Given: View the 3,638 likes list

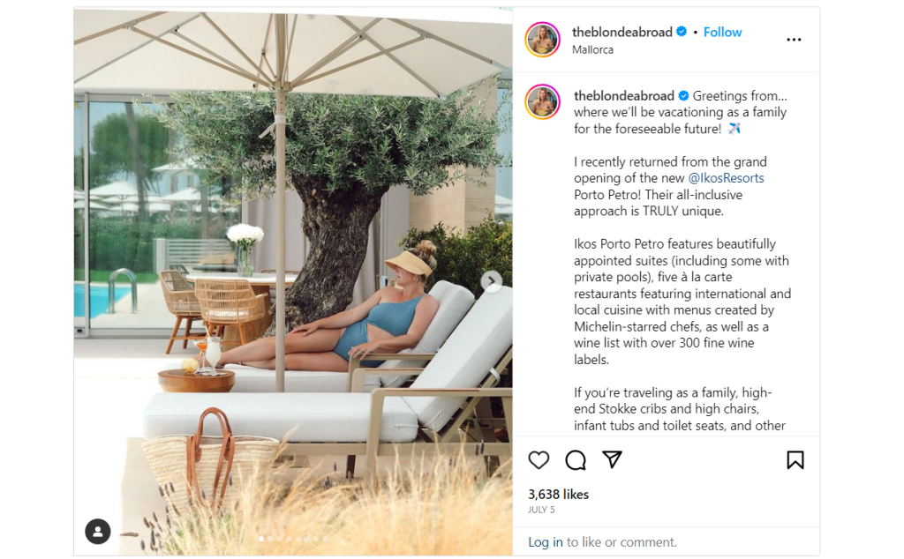Looking at the screenshot, I should pos(558,495).
